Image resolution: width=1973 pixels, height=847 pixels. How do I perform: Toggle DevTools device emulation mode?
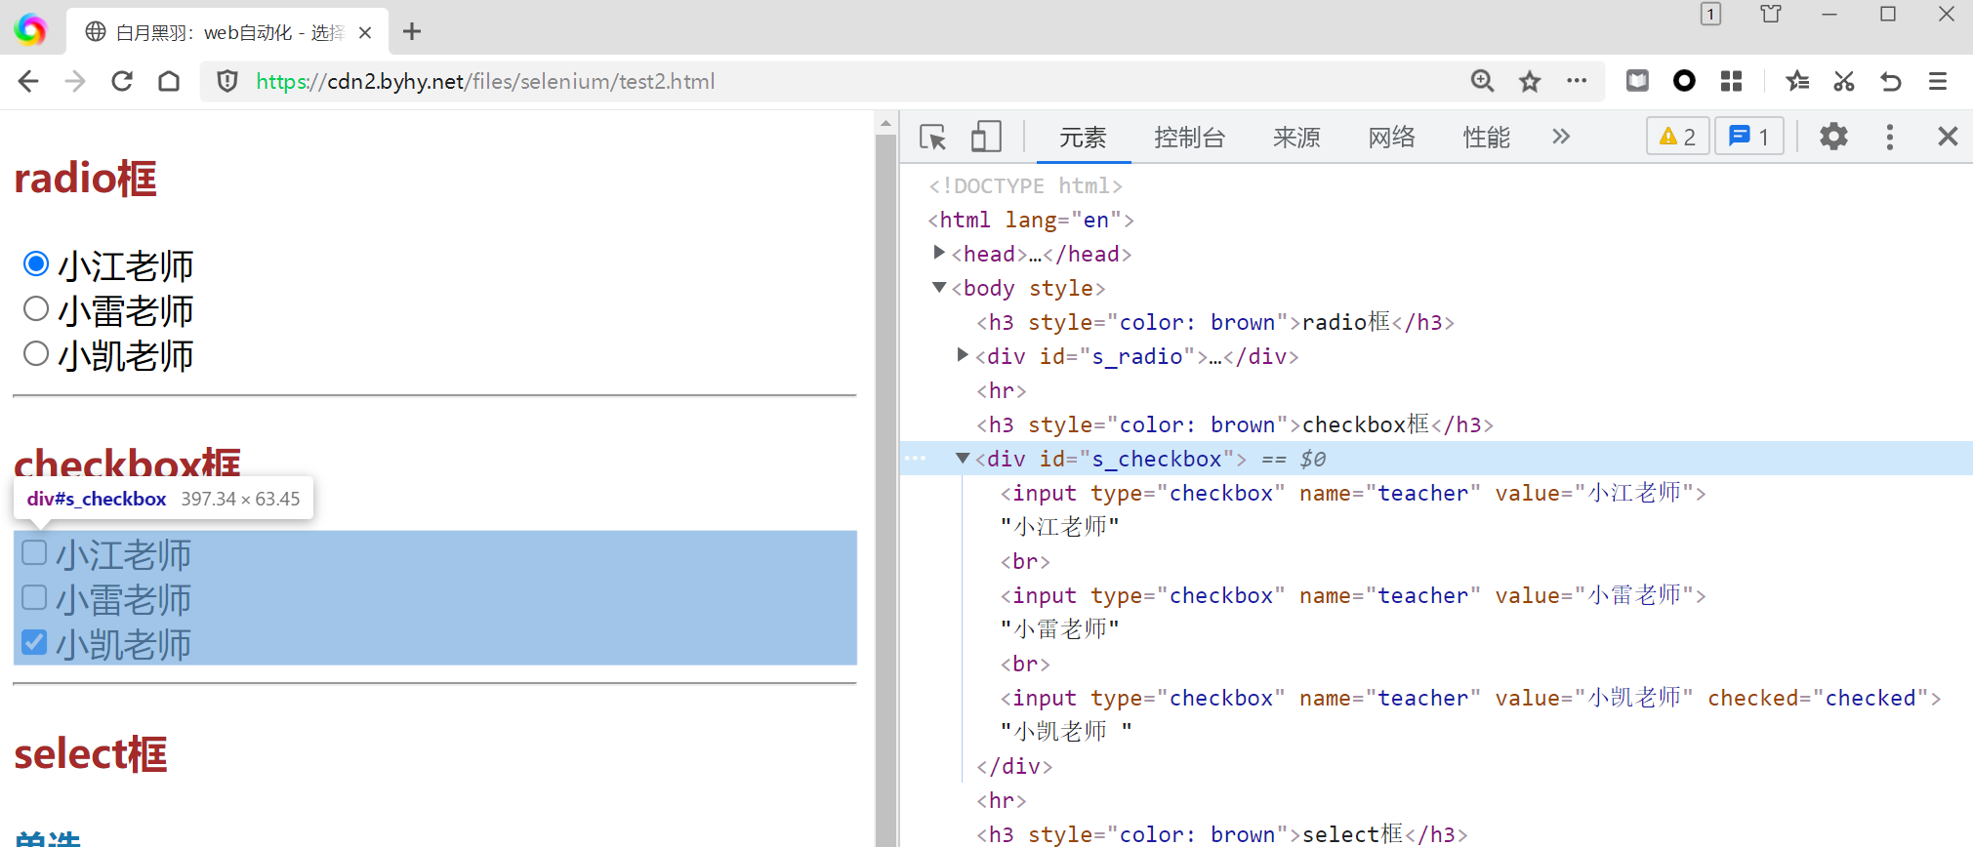[986, 137]
